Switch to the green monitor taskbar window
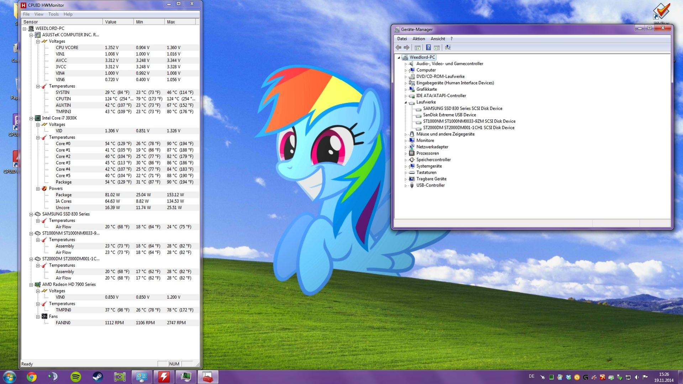 coord(186,377)
